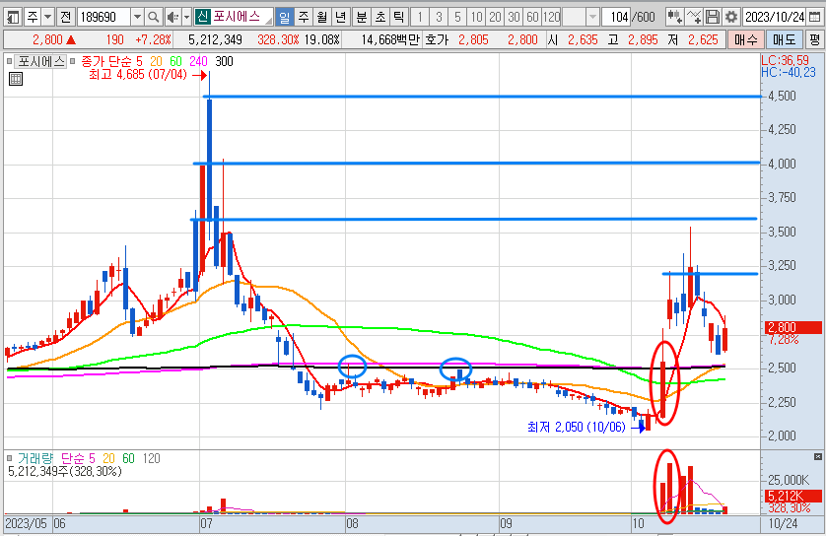Select the 60 interval button
Viewport: 826px width, 536px height.
[532, 17]
